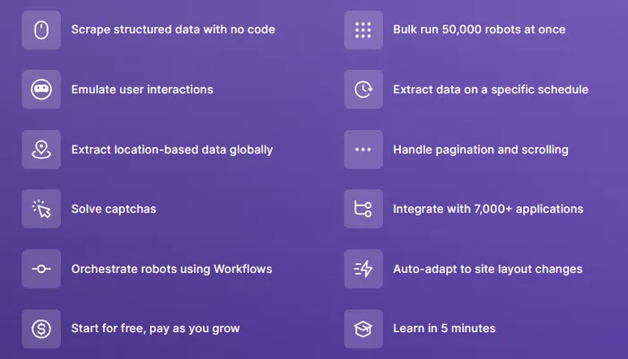
Task: Click "Integrate with 7,000+ applications" text
Action: point(488,209)
